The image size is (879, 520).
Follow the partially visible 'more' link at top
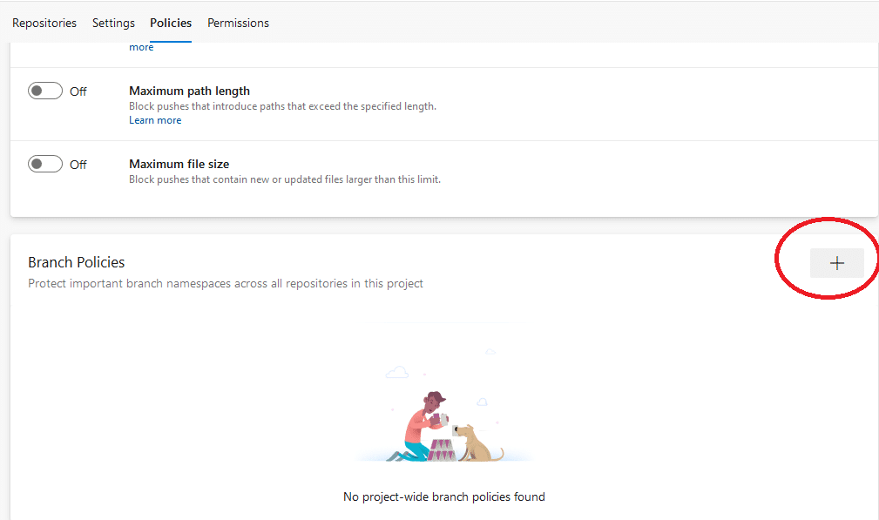click(x=141, y=48)
